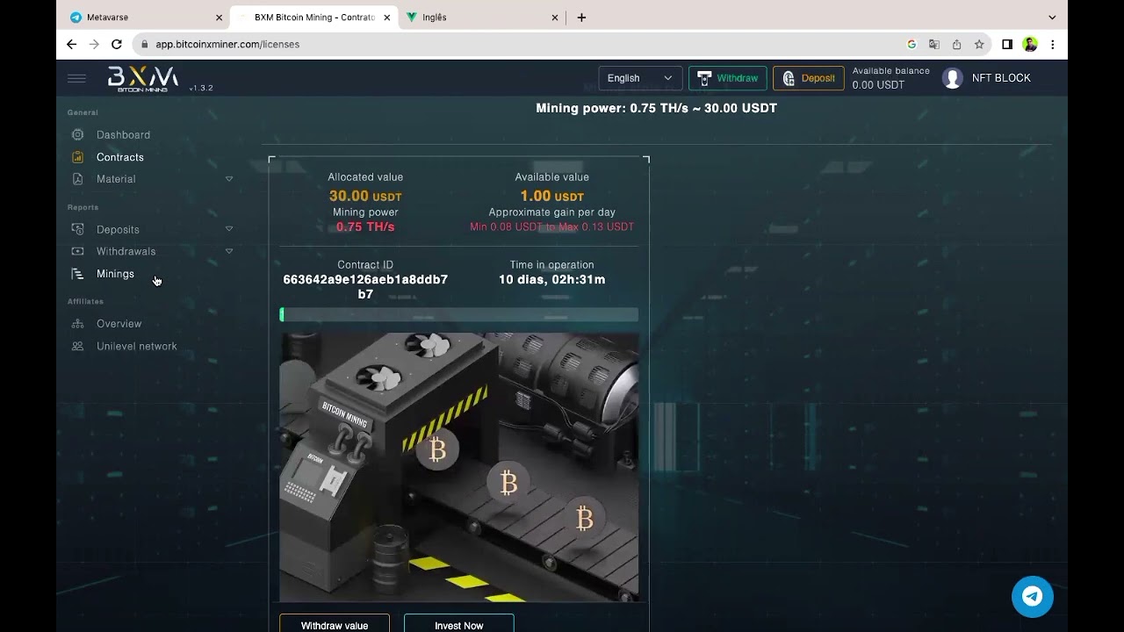
Task: Open the Telegram chat floating button
Action: pos(1033,597)
